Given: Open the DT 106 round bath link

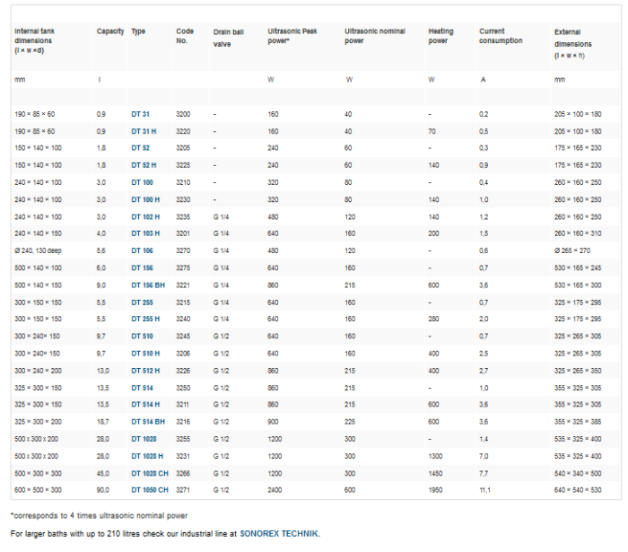Looking at the screenshot, I should coord(142,250).
